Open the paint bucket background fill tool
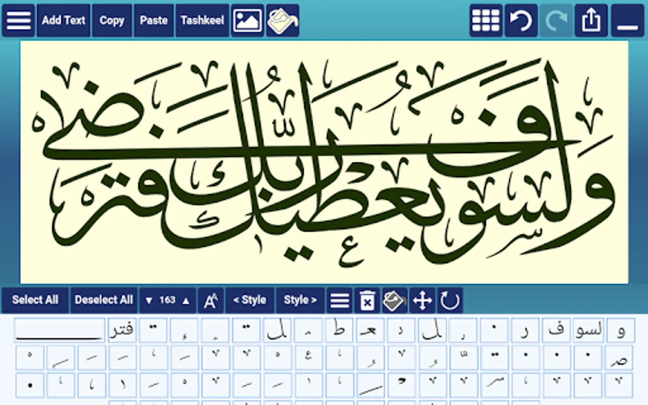 click(x=283, y=21)
